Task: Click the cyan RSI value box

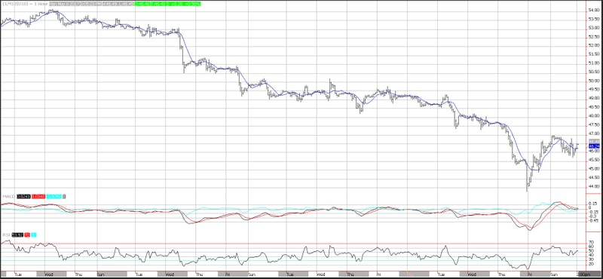Action: coord(34,235)
